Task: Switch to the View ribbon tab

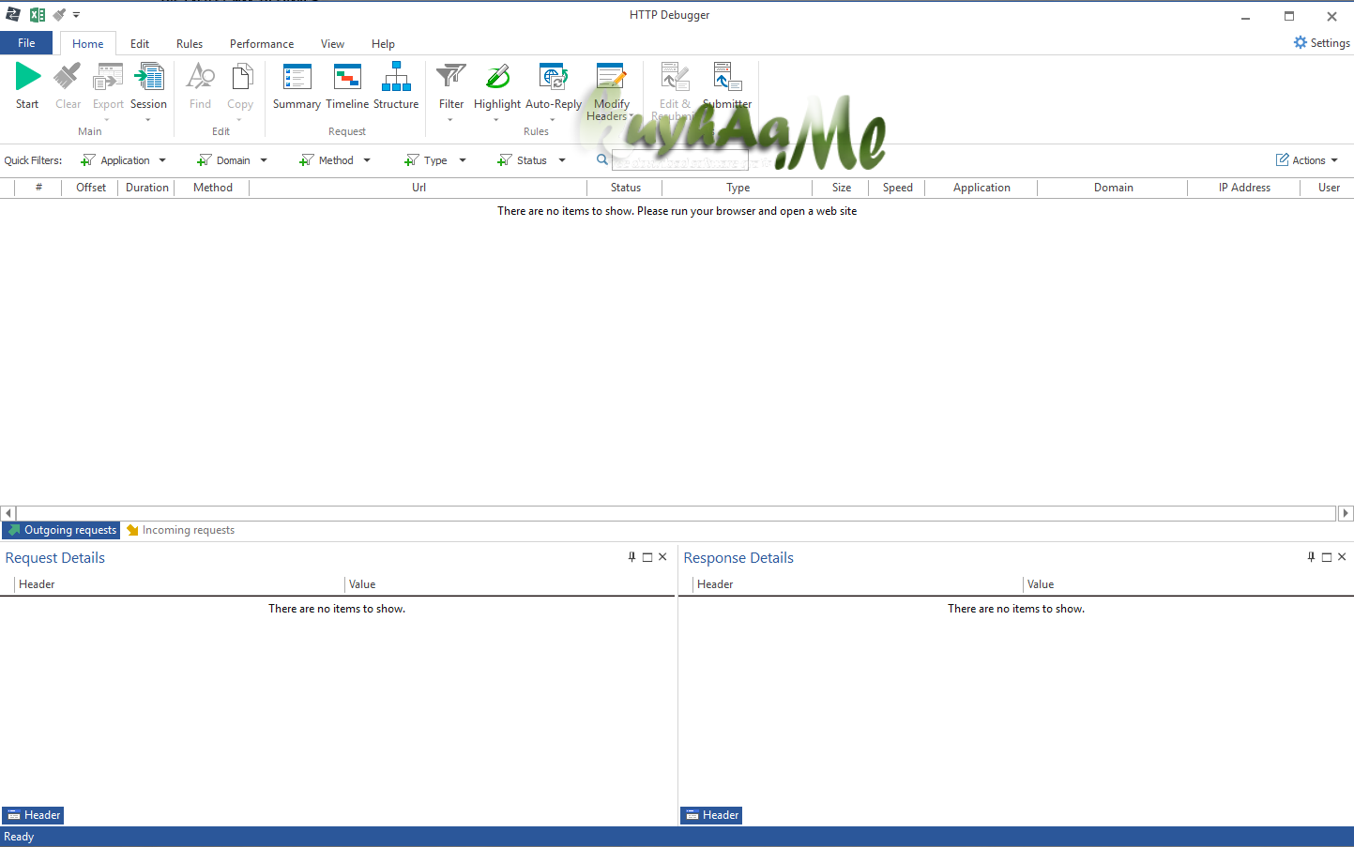Action: [x=332, y=44]
